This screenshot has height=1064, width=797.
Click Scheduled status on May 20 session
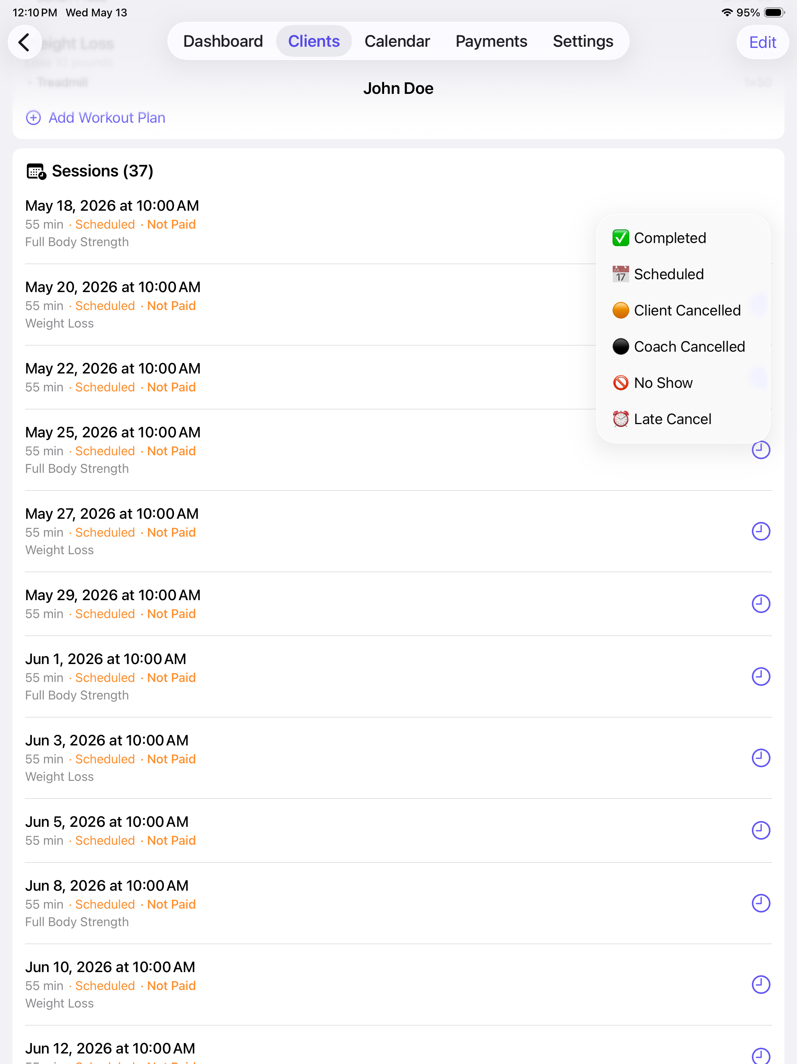tap(105, 306)
